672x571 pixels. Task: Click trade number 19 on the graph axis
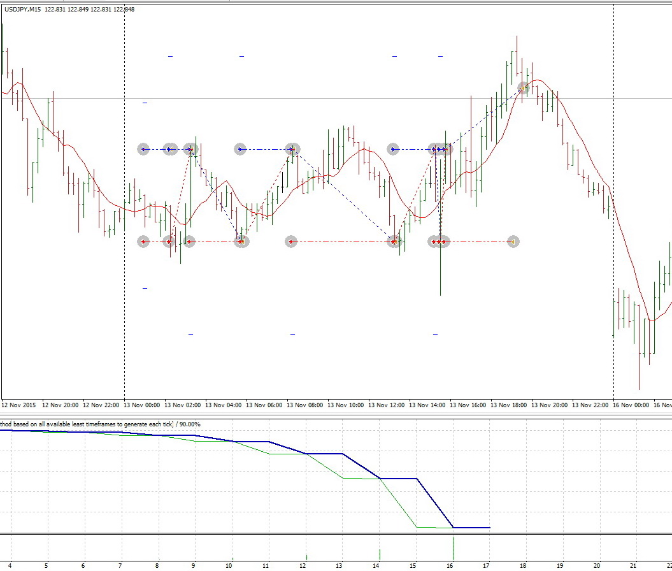(x=560, y=566)
